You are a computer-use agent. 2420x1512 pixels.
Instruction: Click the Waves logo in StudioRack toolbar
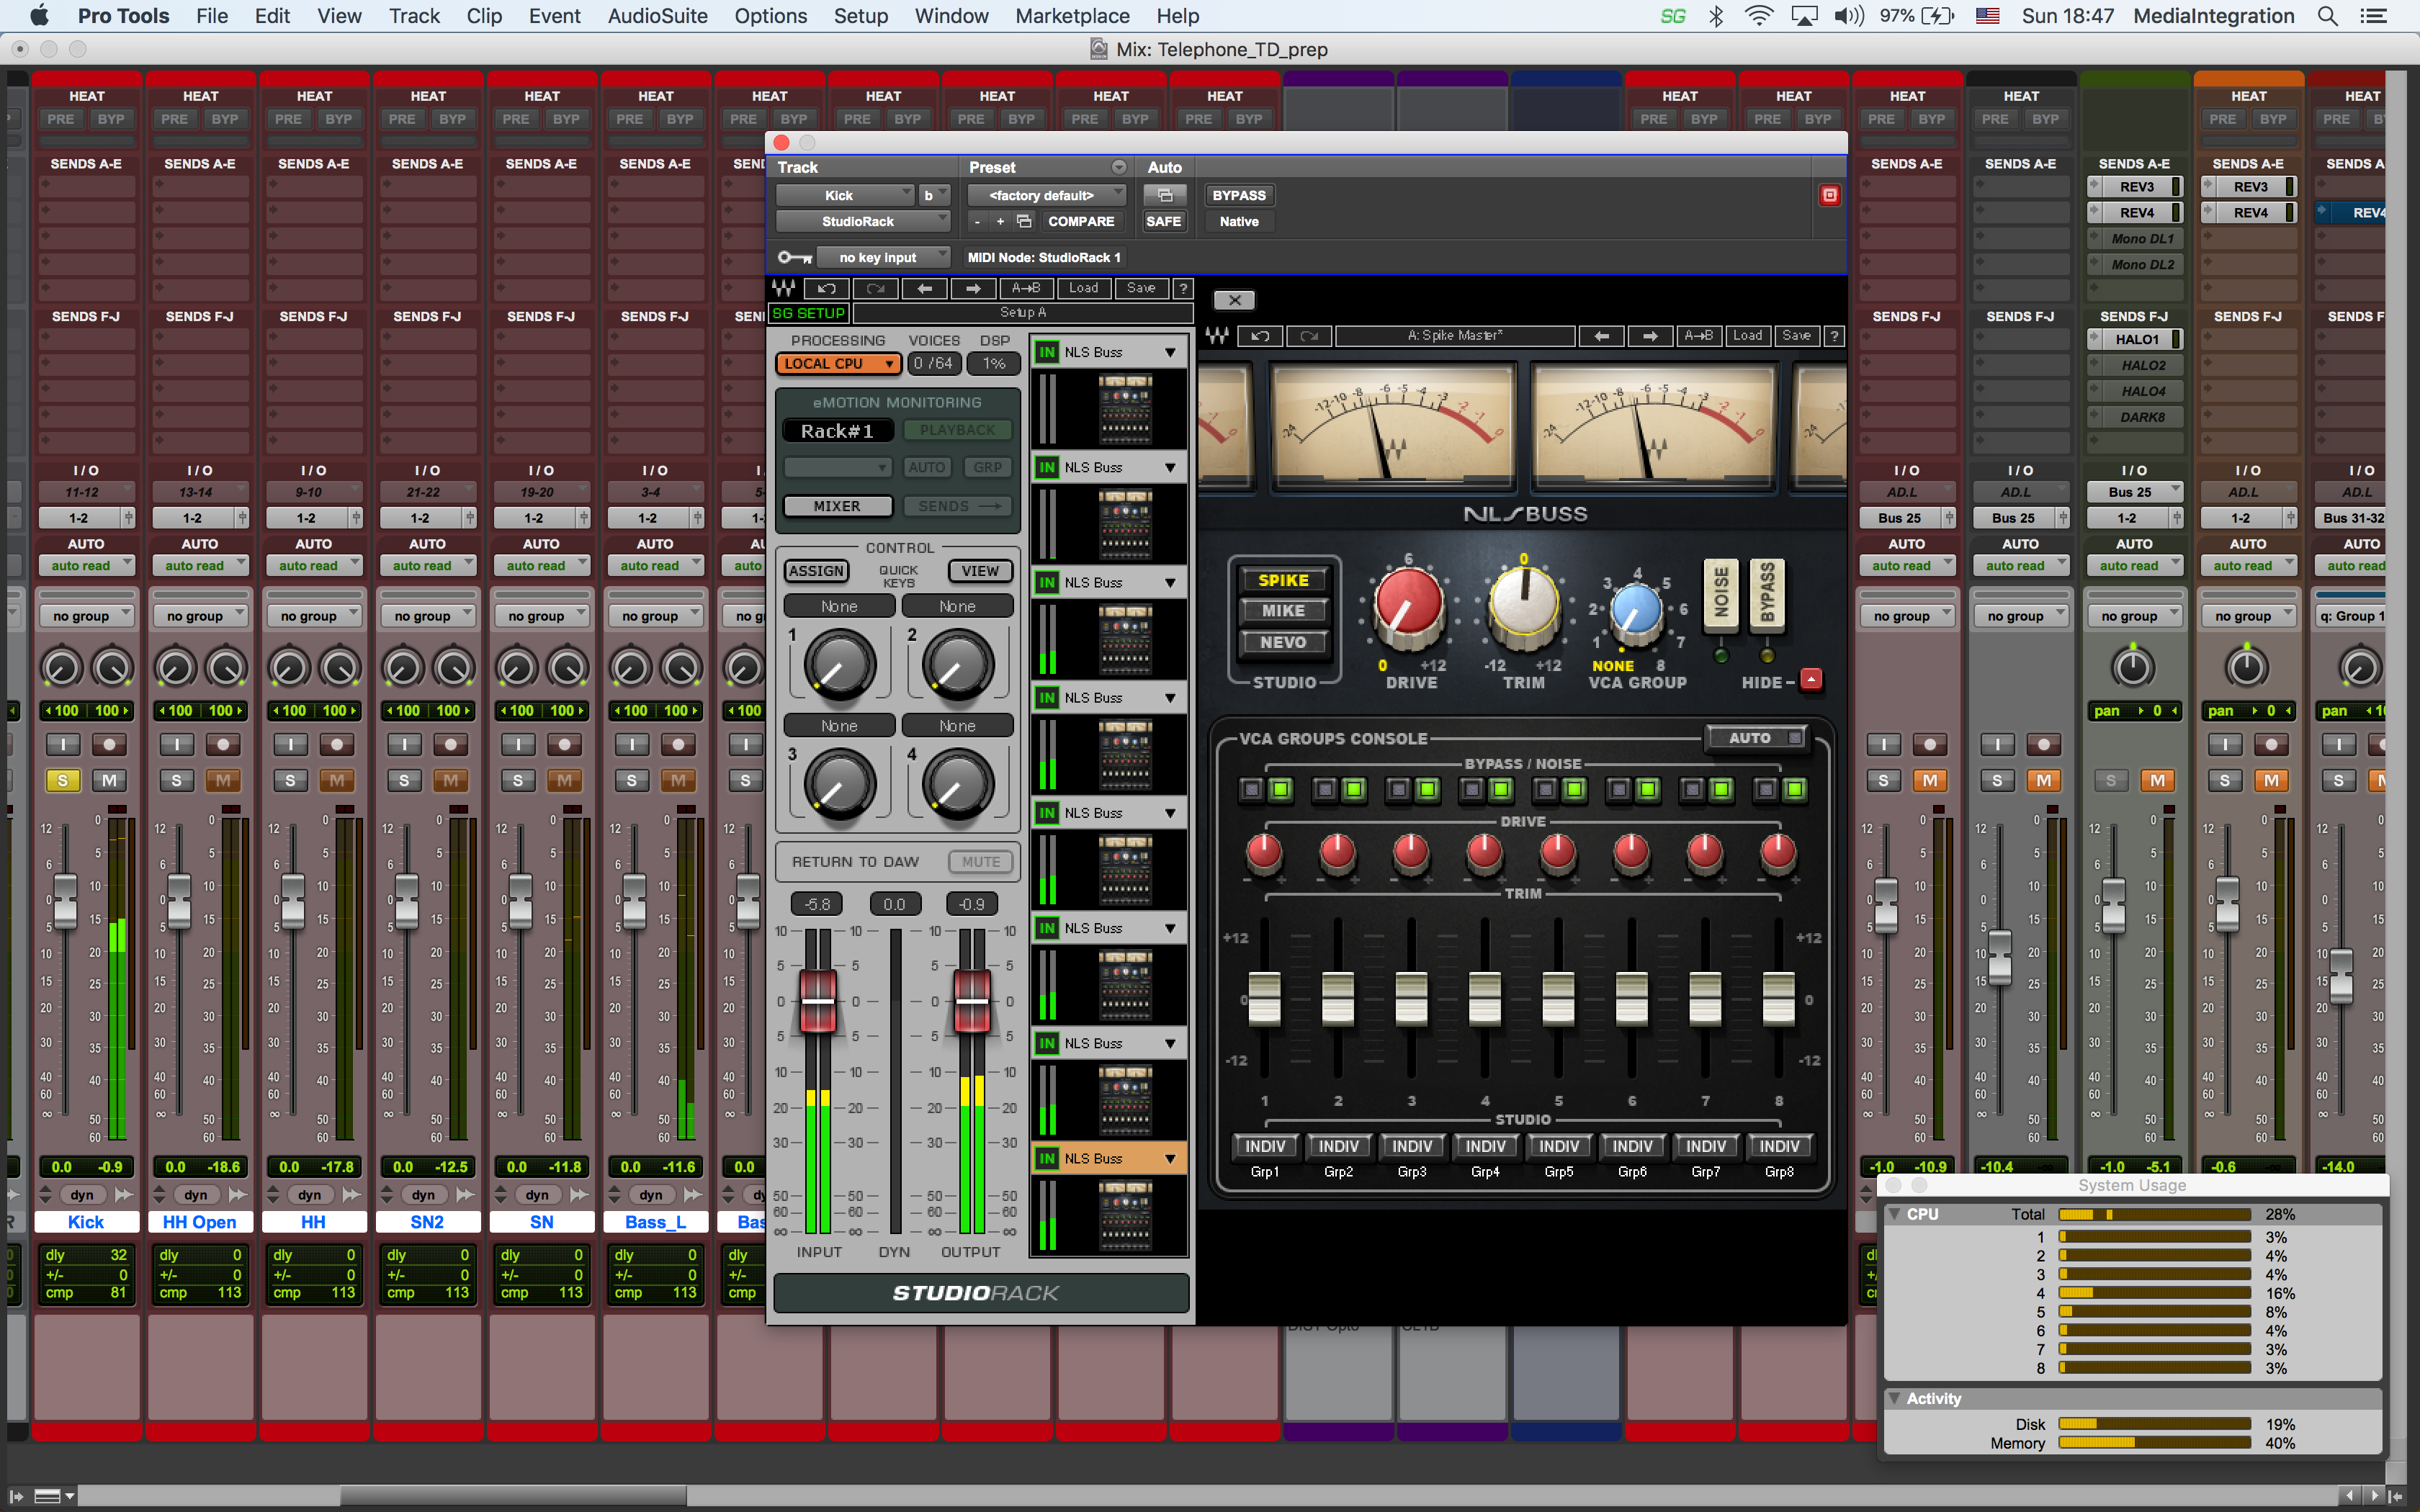783,288
